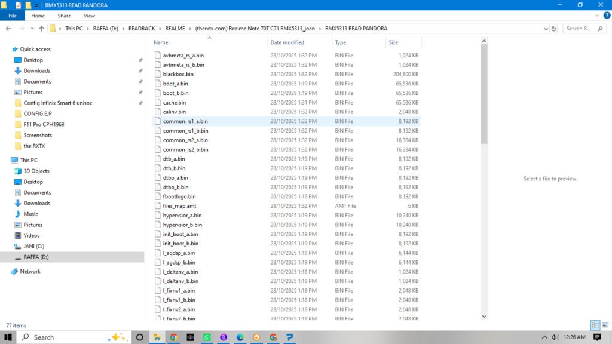Open File Explorer taskbar icon
The width and height of the screenshot is (612, 344).
(157, 337)
